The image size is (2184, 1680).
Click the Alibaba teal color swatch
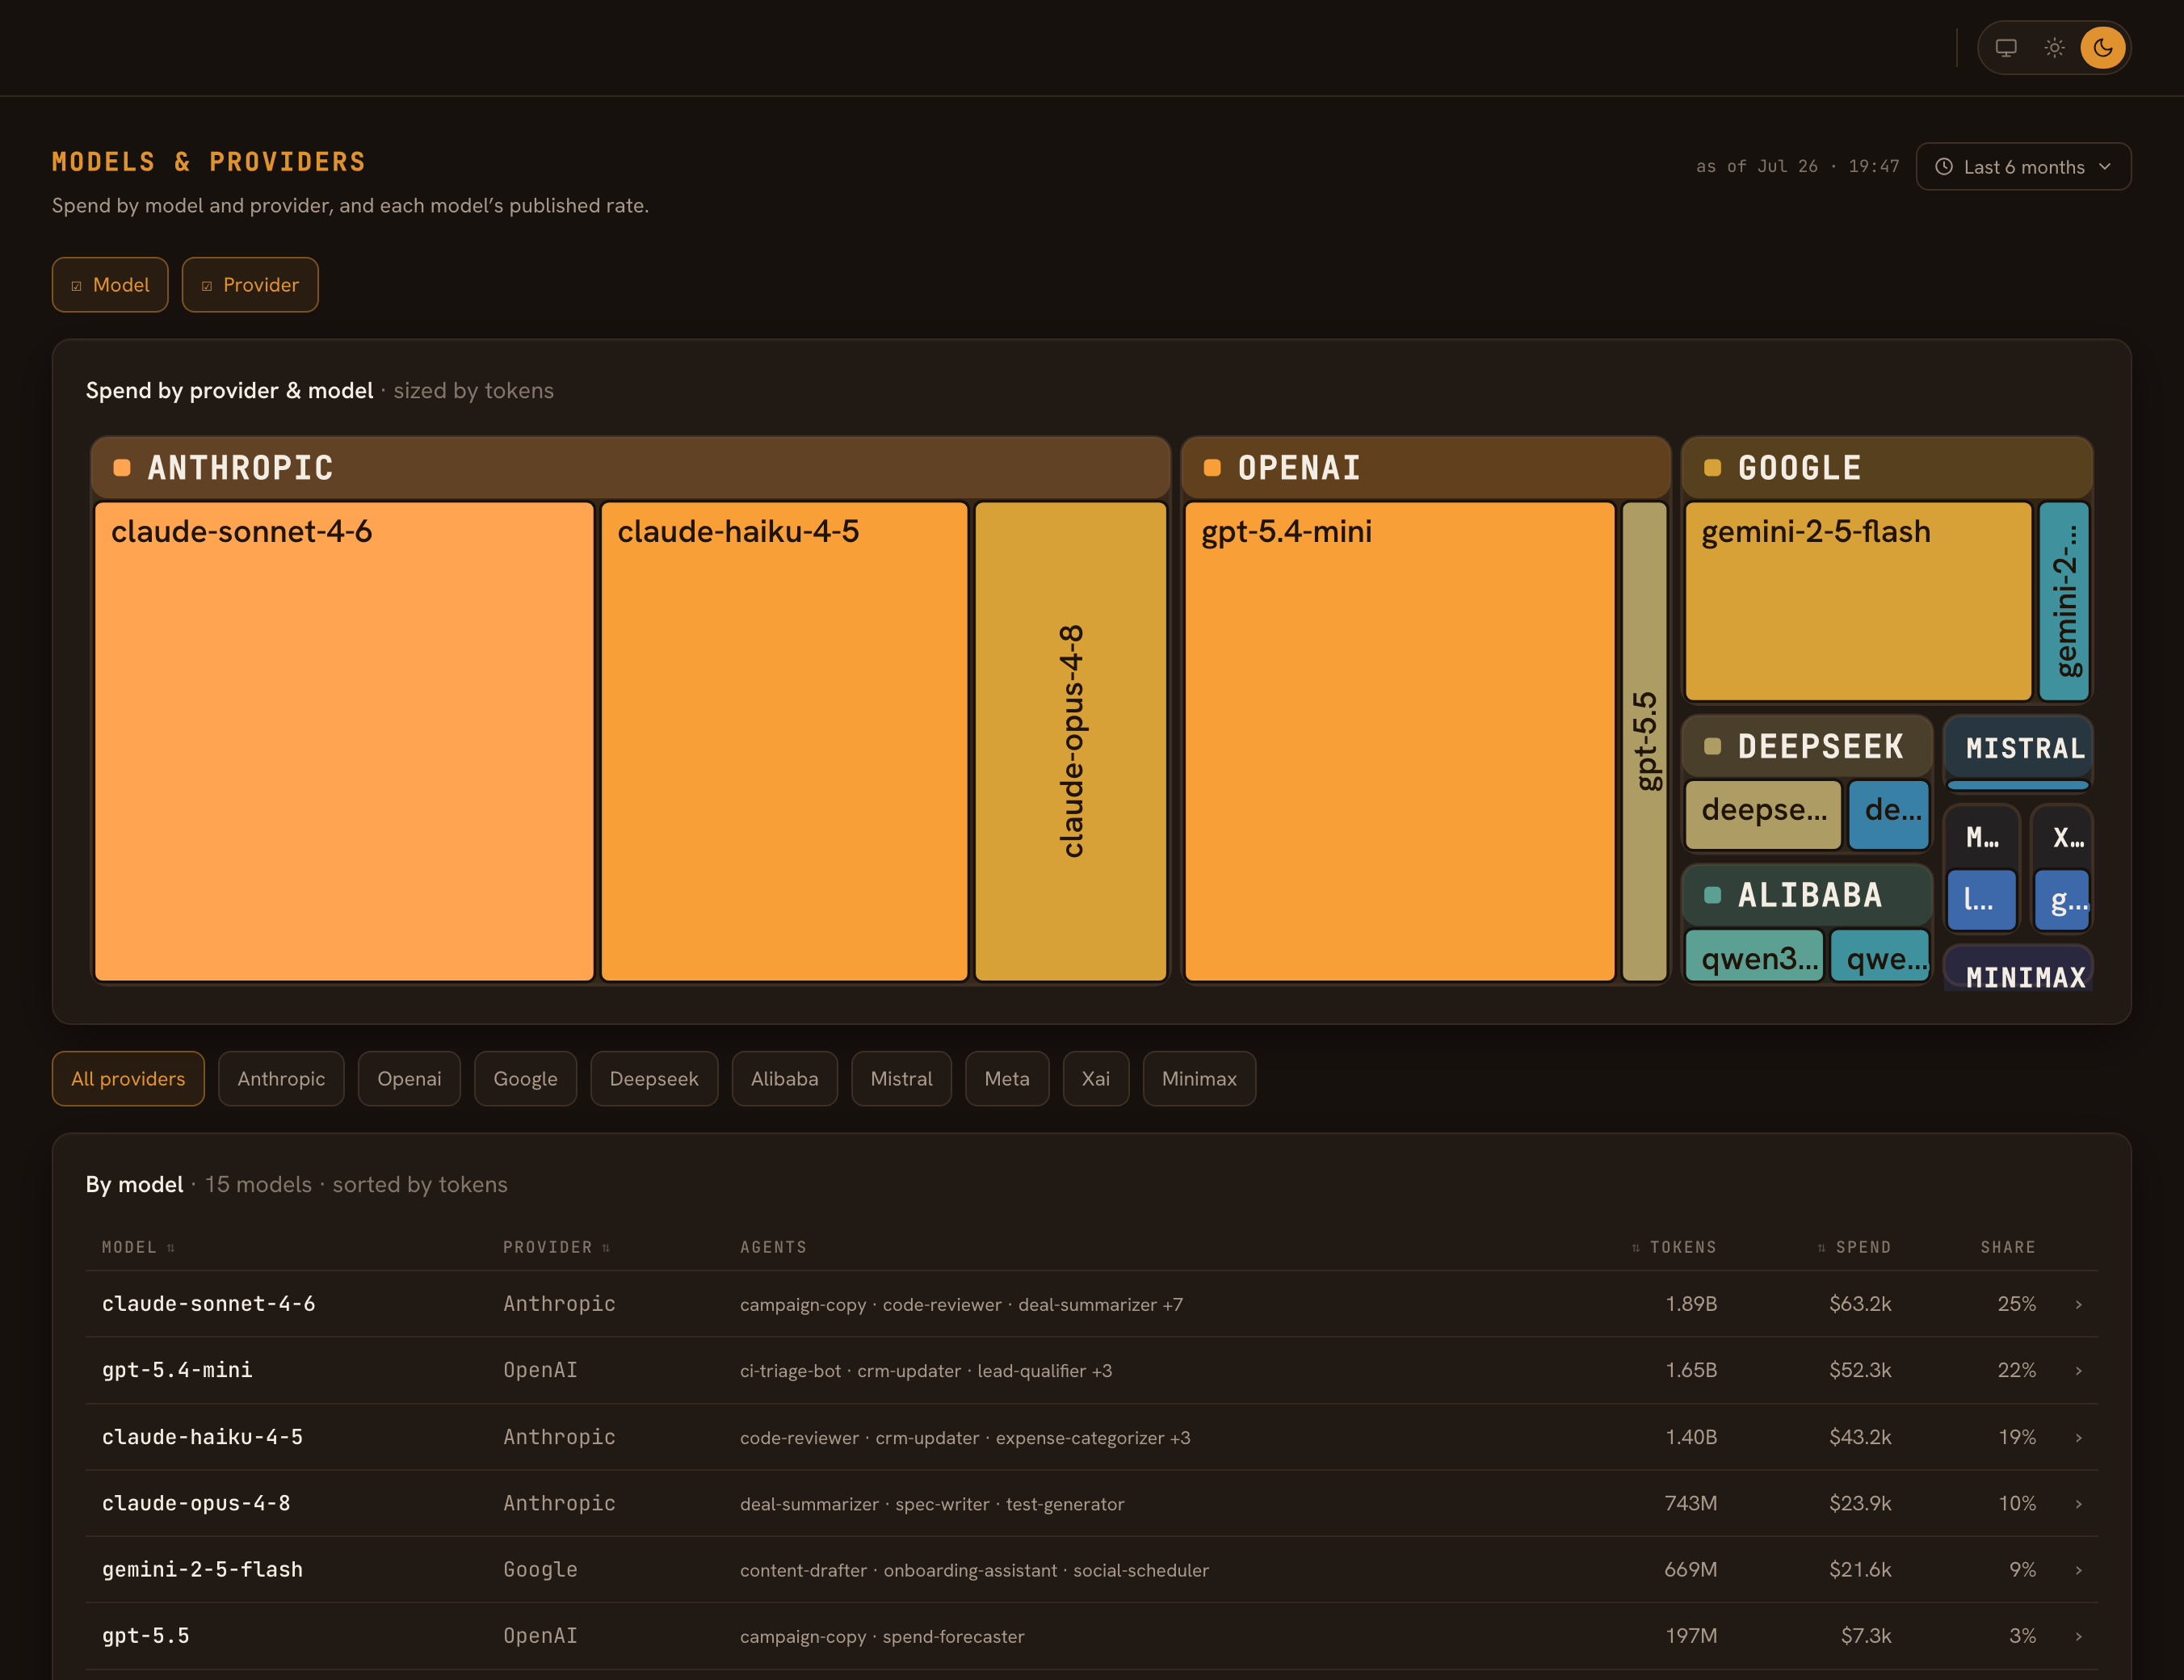tap(1712, 895)
